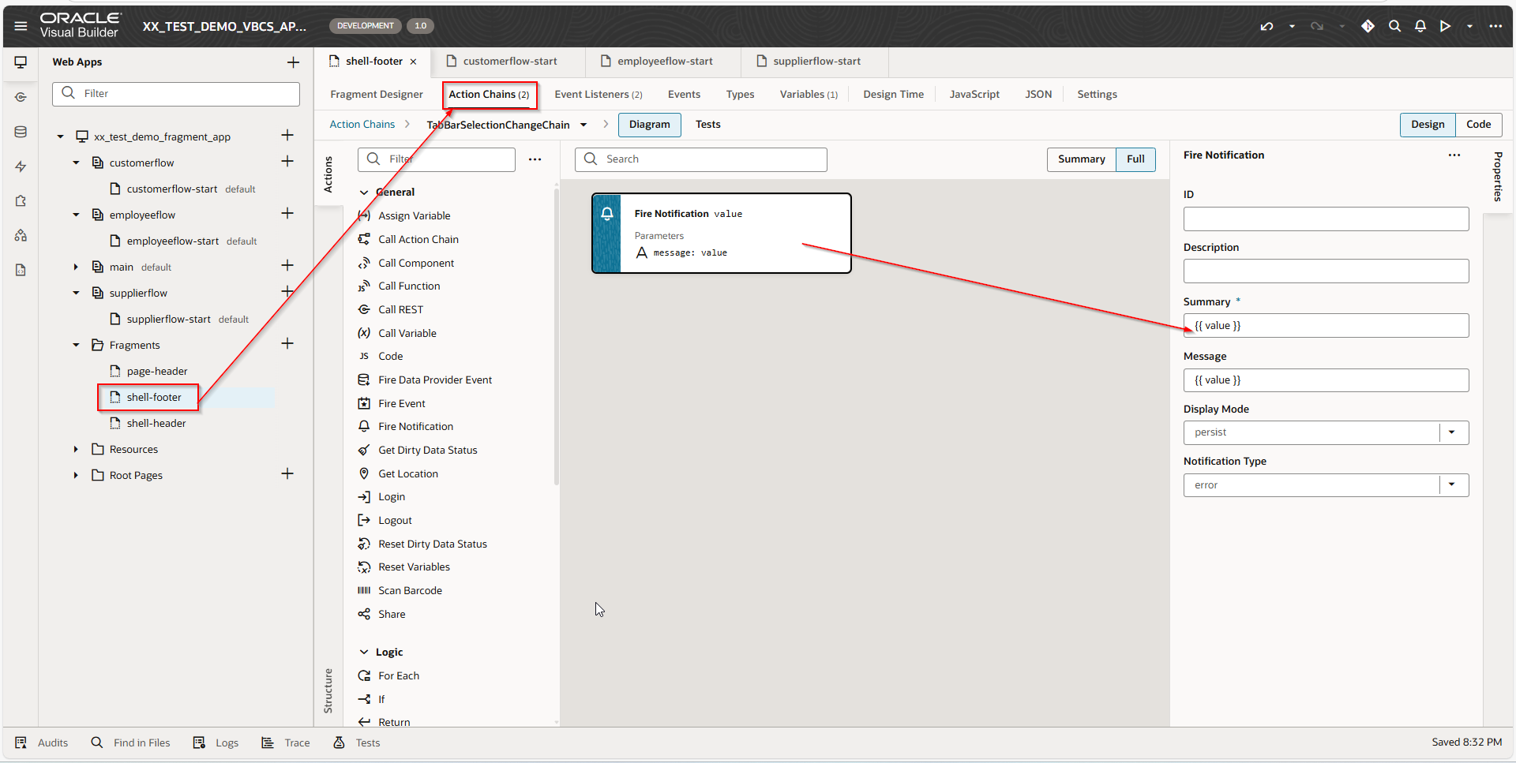The width and height of the screenshot is (1516, 763).
Task: Open the employeeflow-start tab
Action: click(664, 62)
